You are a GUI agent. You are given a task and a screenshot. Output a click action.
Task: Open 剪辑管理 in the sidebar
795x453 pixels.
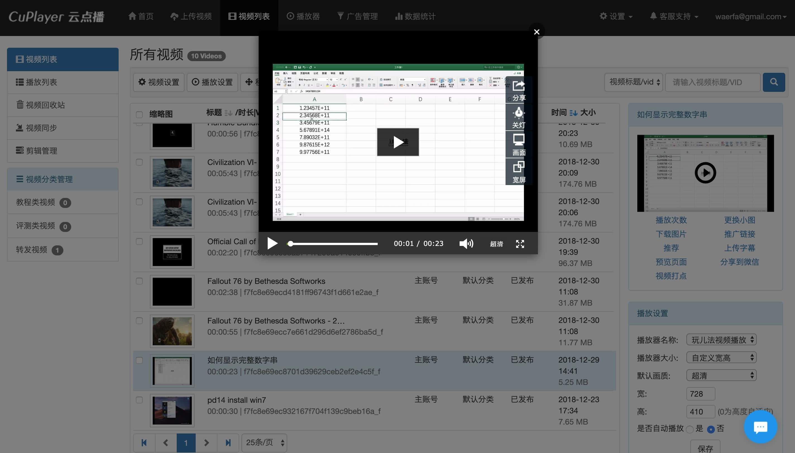point(63,151)
